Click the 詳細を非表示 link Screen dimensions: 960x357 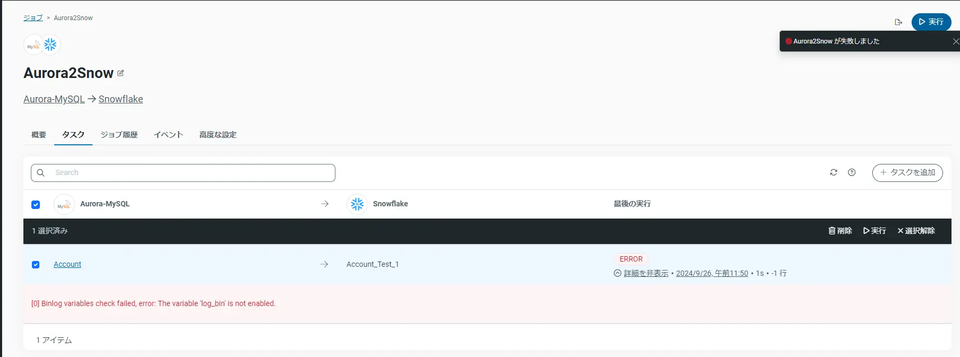646,273
